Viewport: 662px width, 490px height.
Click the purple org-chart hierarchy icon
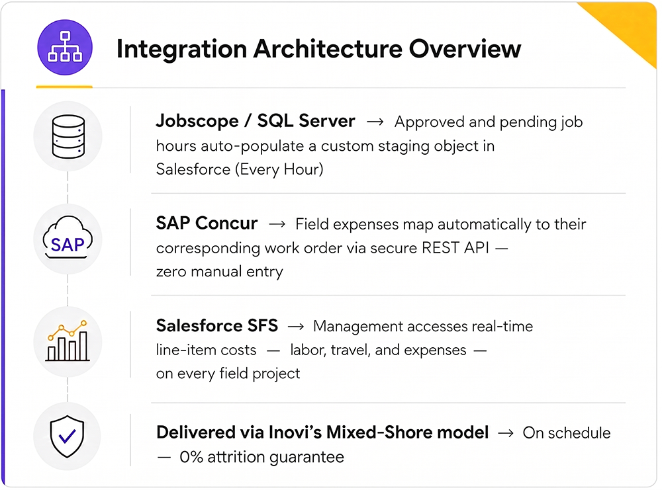pos(65,47)
